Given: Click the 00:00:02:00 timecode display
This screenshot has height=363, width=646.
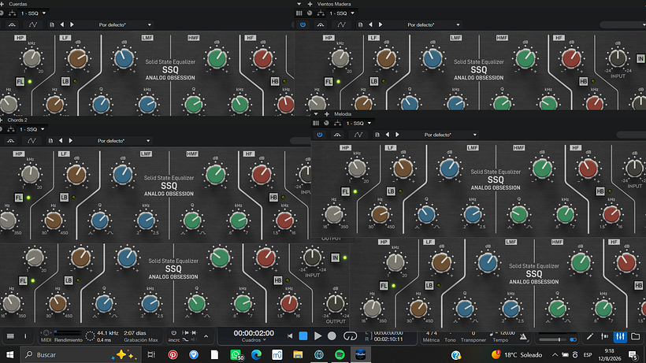Looking at the screenshot, I should point(254,333).
